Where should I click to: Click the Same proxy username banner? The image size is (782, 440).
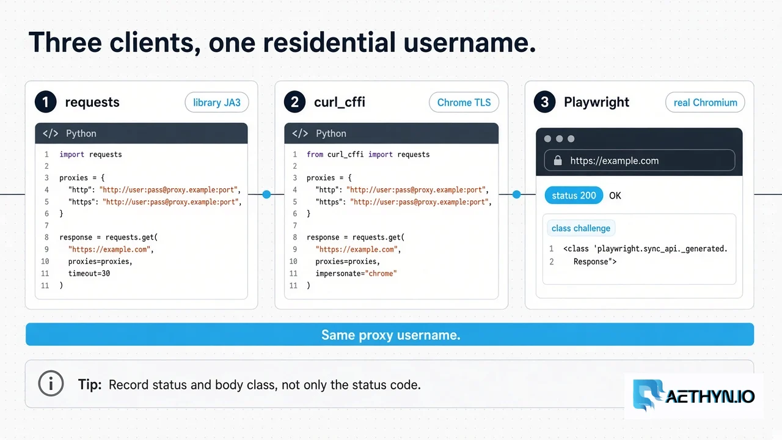(x=390, y=334)
